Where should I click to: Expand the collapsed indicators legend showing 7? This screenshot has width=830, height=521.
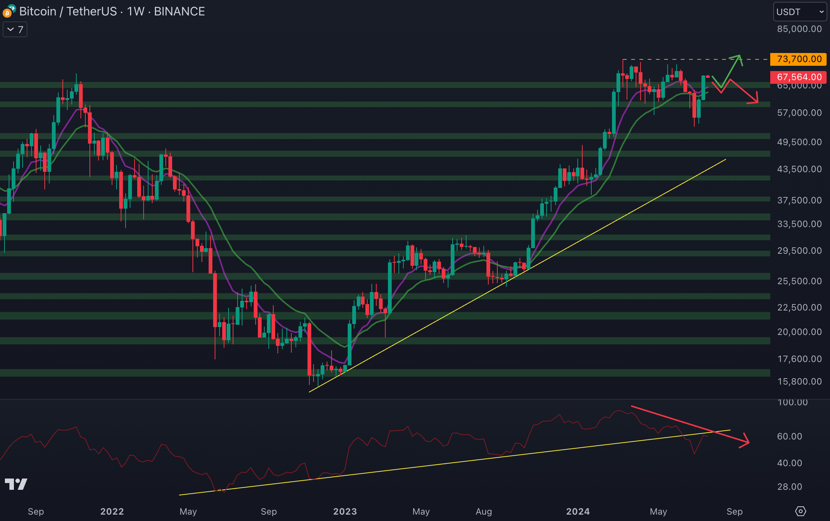click(x=15, y=30)
